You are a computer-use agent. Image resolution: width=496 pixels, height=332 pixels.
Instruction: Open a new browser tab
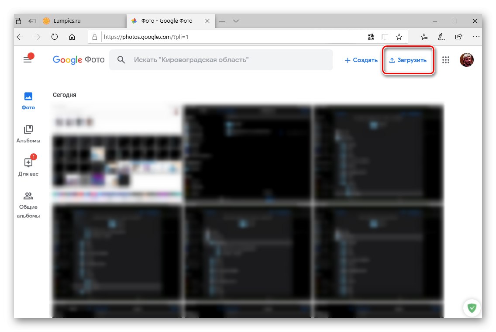pos(222,21)
